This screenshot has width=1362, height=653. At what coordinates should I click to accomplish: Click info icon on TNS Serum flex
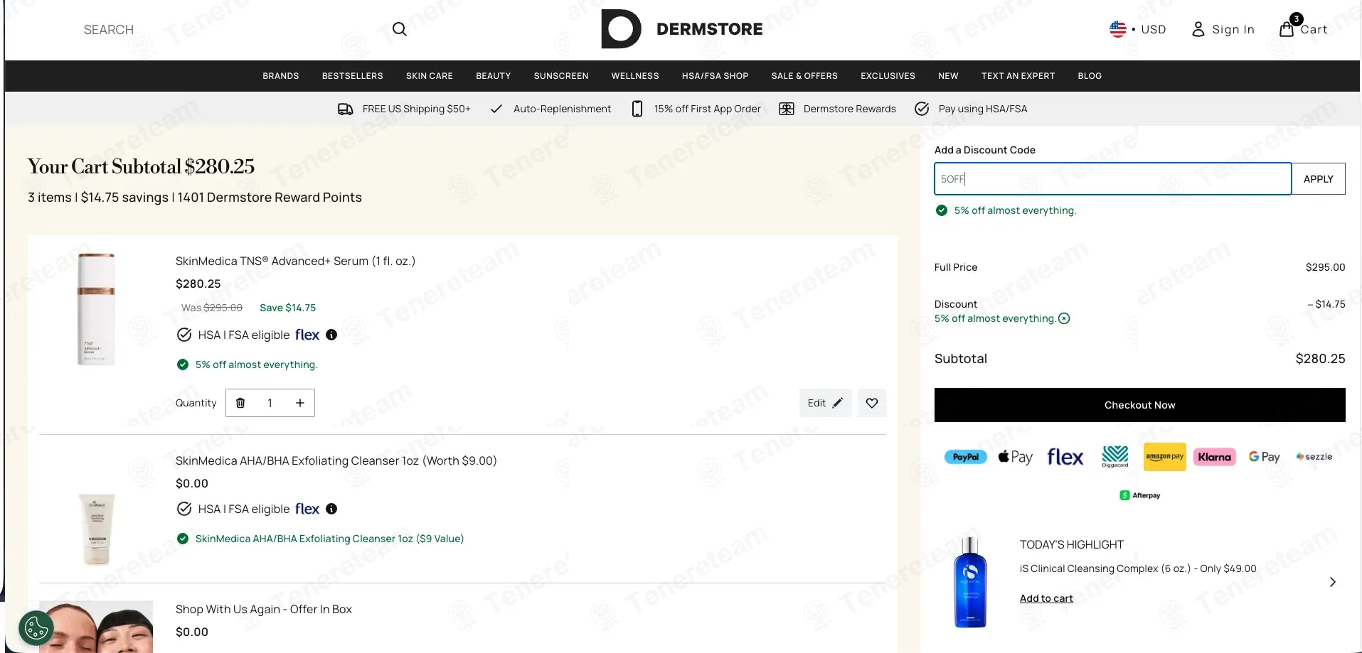click(331, 335)
